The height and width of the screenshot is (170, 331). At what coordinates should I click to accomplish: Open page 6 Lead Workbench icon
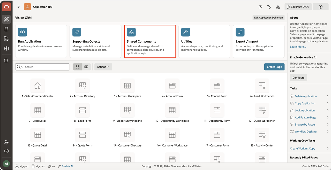(262, 86)
